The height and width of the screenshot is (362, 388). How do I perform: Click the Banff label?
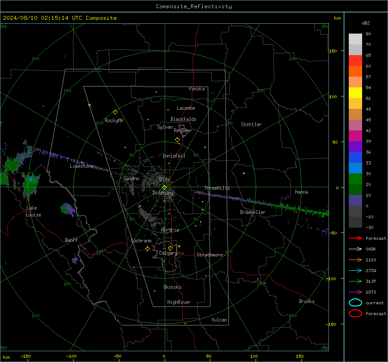(71, 240)
